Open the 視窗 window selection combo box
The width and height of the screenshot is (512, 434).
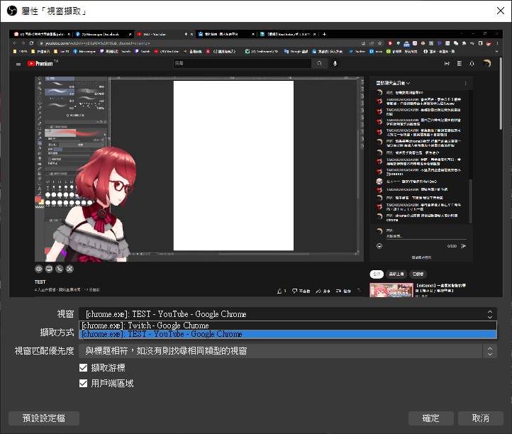(x=287, y=314)
